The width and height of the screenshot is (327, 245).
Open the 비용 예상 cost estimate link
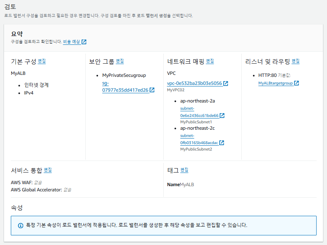tap(72, 42)
